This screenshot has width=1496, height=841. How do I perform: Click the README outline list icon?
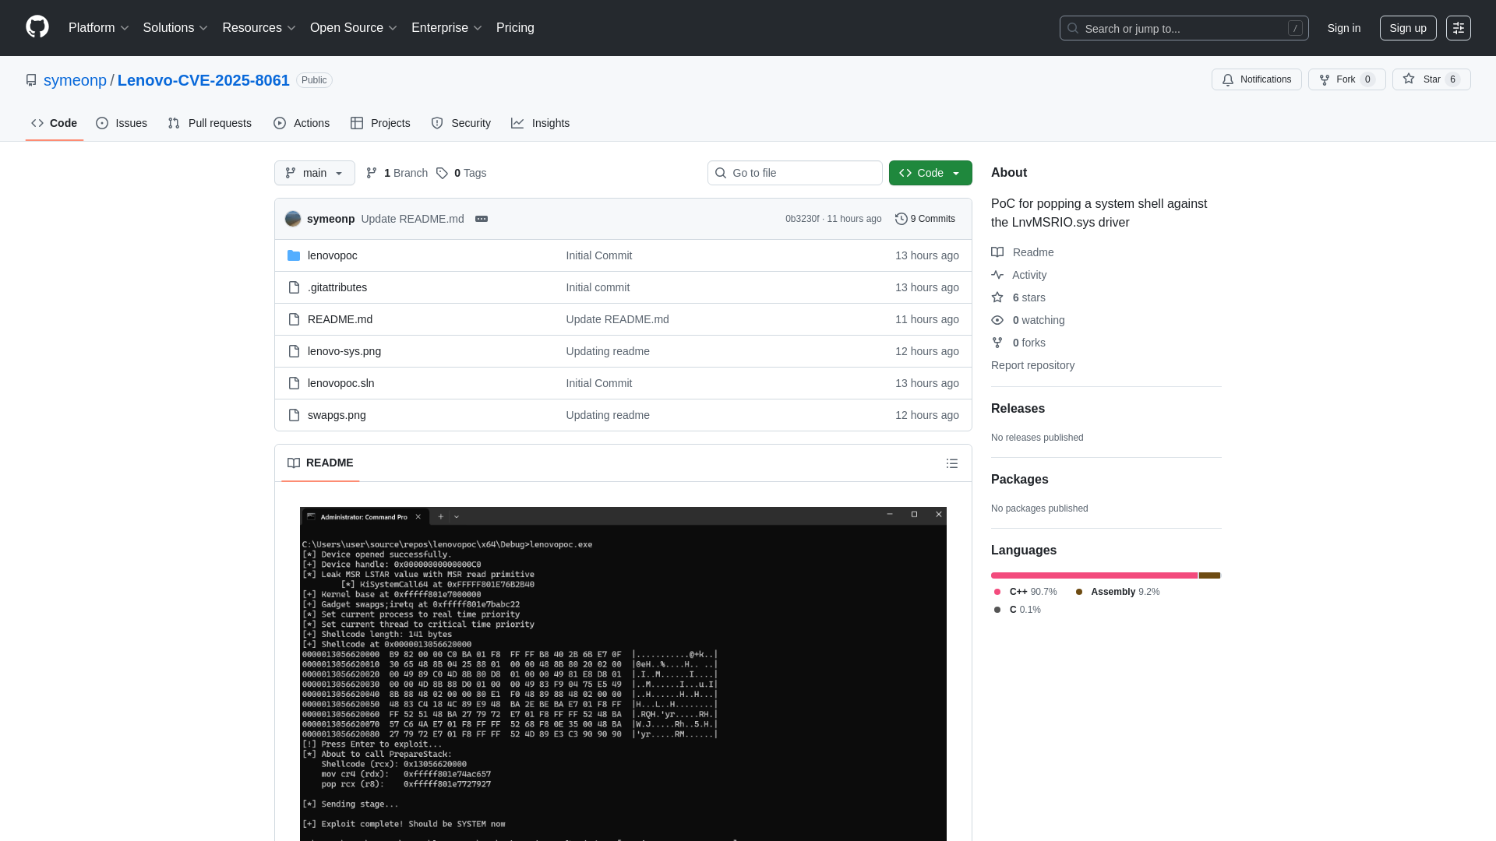click(x=952, y=463)
